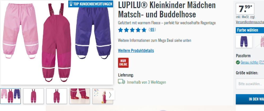Select the thumbnail showing red boots
Screen dimensions: 264x111
tap(80, 96)
